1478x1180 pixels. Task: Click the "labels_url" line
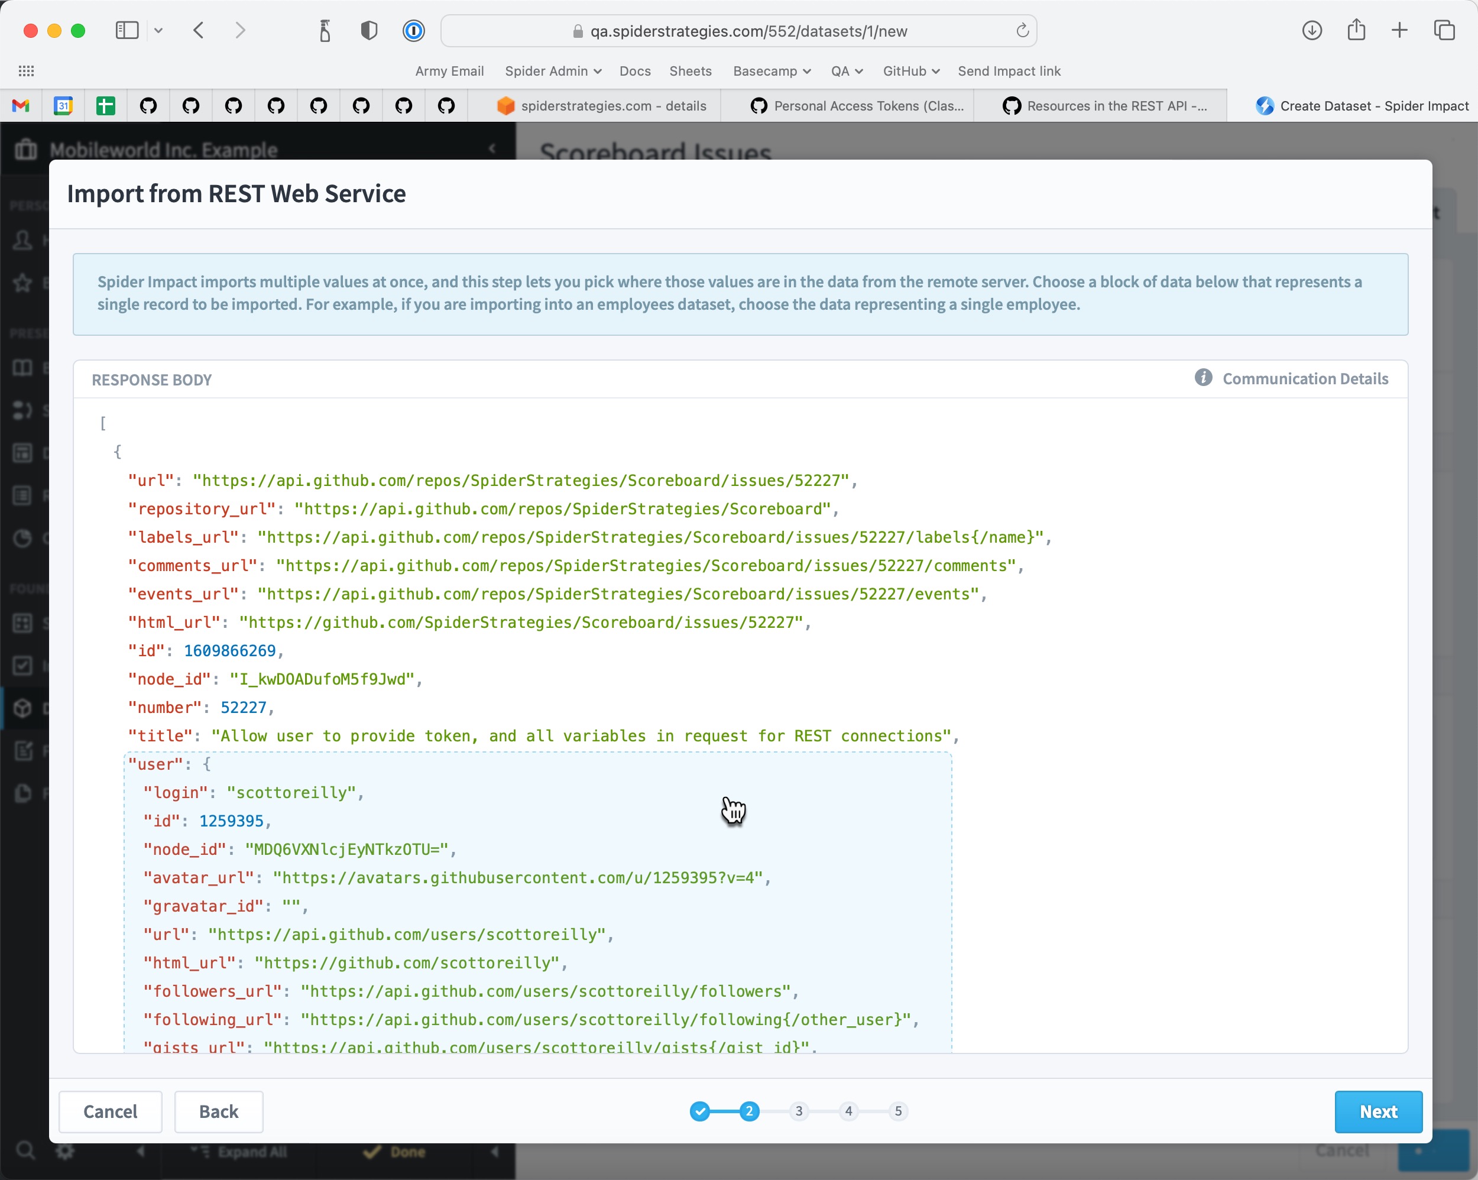589,537
